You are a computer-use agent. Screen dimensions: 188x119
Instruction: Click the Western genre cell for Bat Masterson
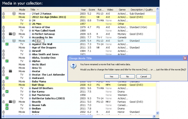pos(122,95)
